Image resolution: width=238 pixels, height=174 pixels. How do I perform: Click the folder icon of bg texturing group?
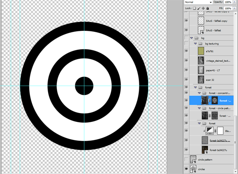(201, 44)
